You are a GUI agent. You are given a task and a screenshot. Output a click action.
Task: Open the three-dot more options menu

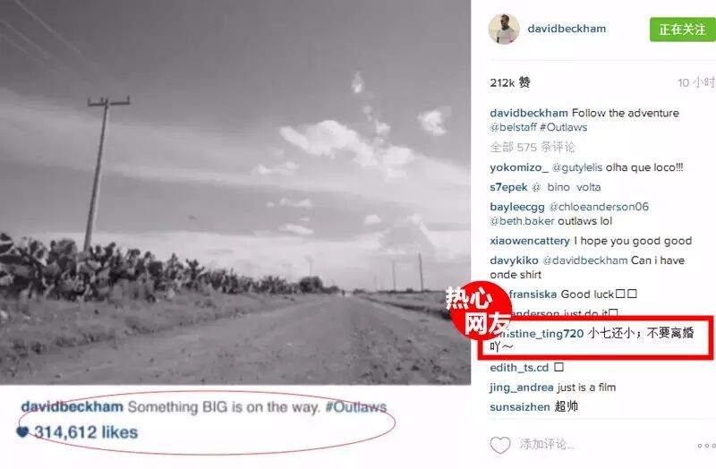tap(706, 446)
